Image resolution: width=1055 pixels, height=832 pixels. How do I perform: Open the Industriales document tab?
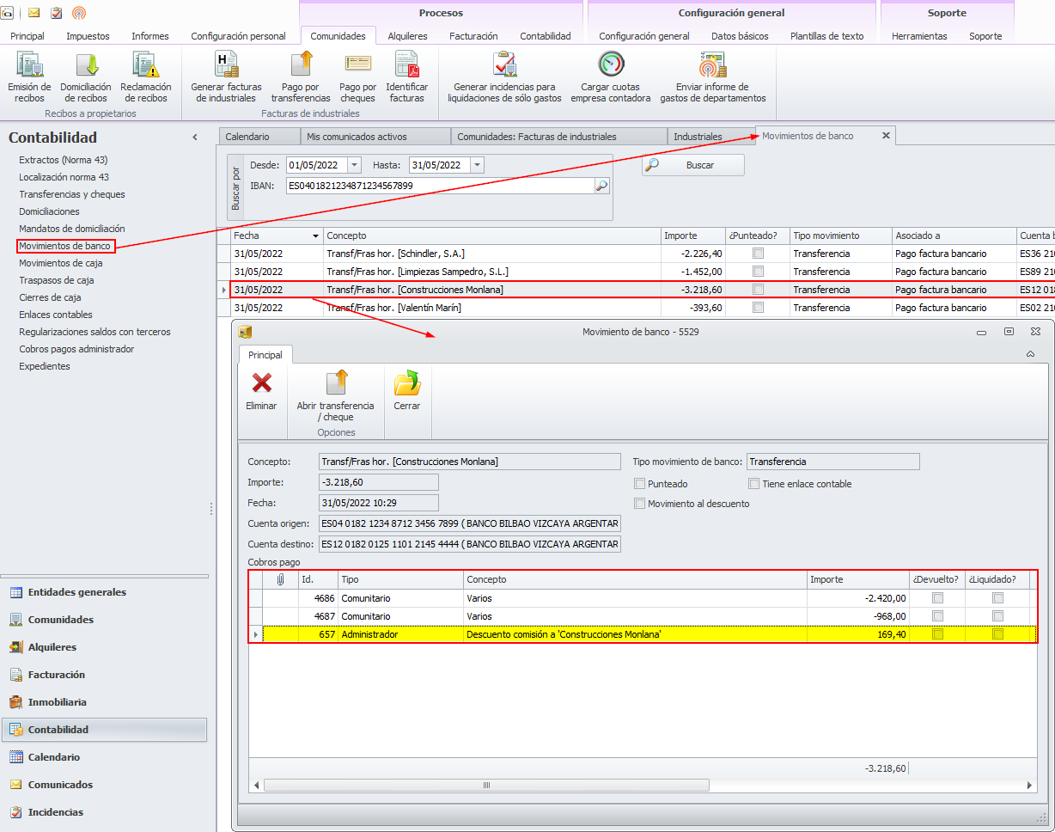pyautogui.click(x=698, y=137)
